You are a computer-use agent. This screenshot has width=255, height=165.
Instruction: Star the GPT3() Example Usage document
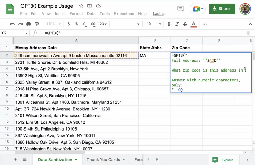[81, 6]
